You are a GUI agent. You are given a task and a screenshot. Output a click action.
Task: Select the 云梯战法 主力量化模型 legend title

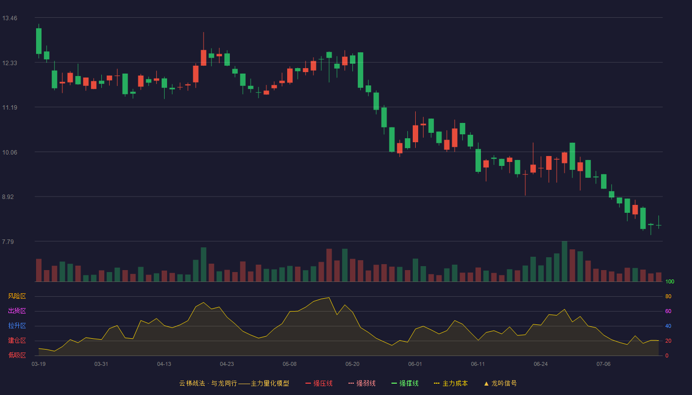[234, 383]
